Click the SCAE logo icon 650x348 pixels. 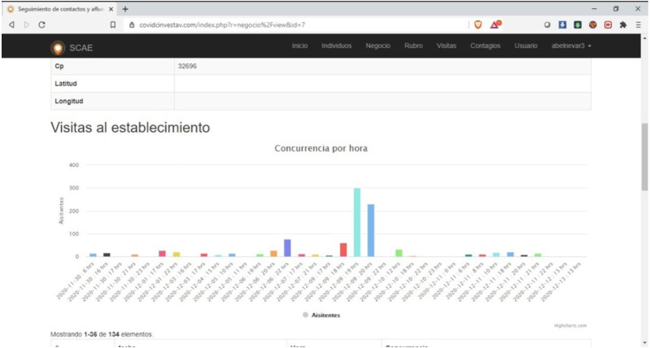(x=57, y=47)
